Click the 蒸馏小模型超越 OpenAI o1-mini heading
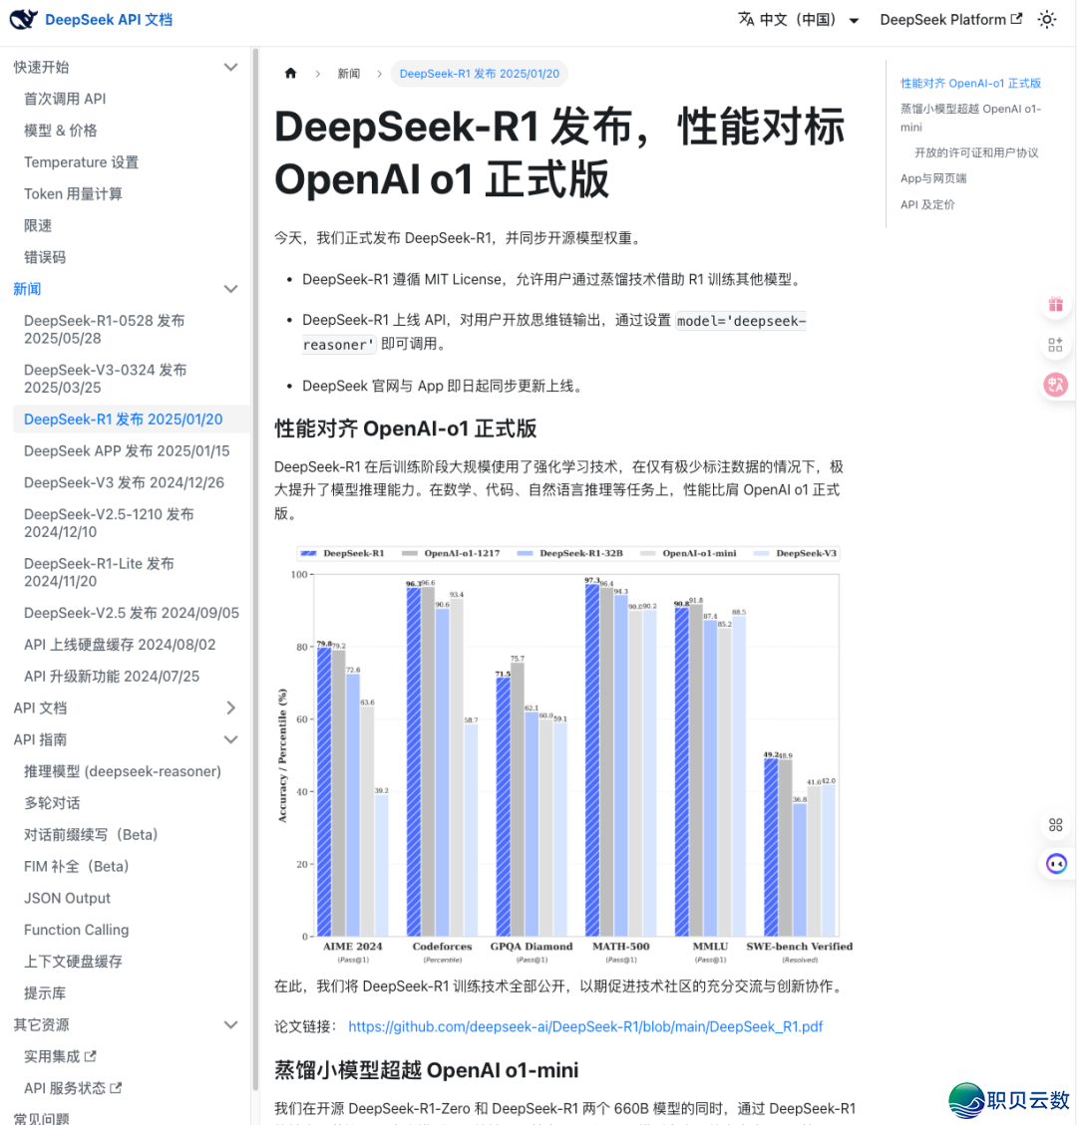Screen dimensions: 1077x1125 tap(427, 1070)
